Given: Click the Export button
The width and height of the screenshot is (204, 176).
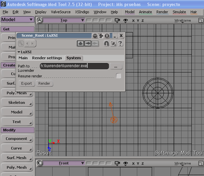Looking at the screenshot, I should [26, 83].
